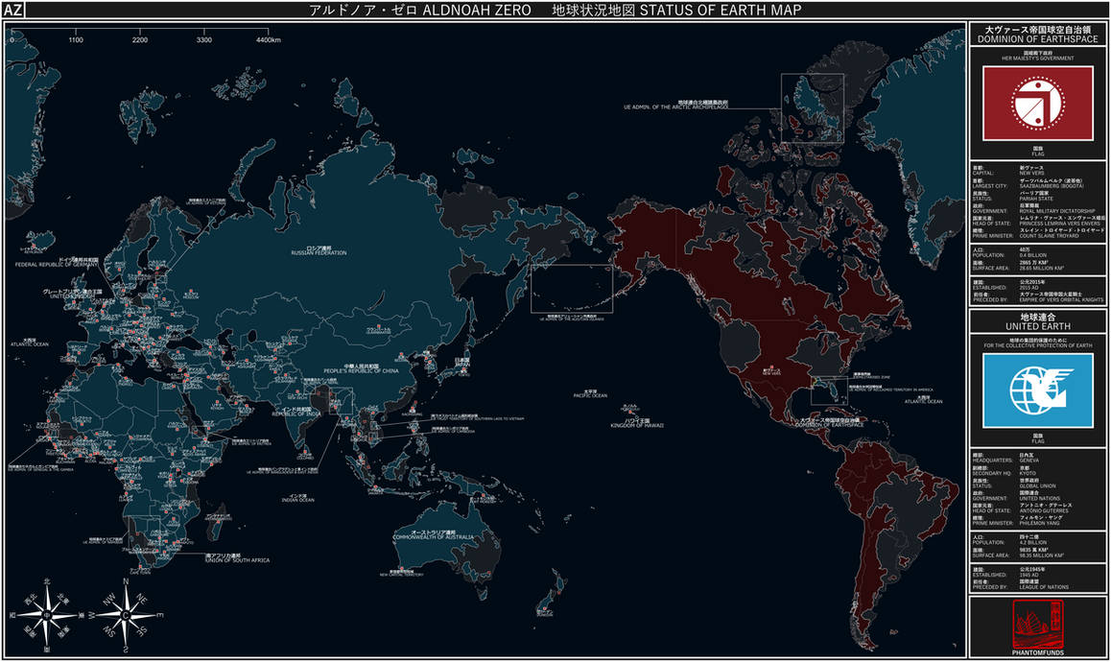Click the 'GENEVA' headquarters value
The image size is (1111, 662).
(1028, 461)
